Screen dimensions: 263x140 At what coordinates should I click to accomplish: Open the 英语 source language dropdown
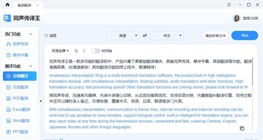(x=123, y=35)
